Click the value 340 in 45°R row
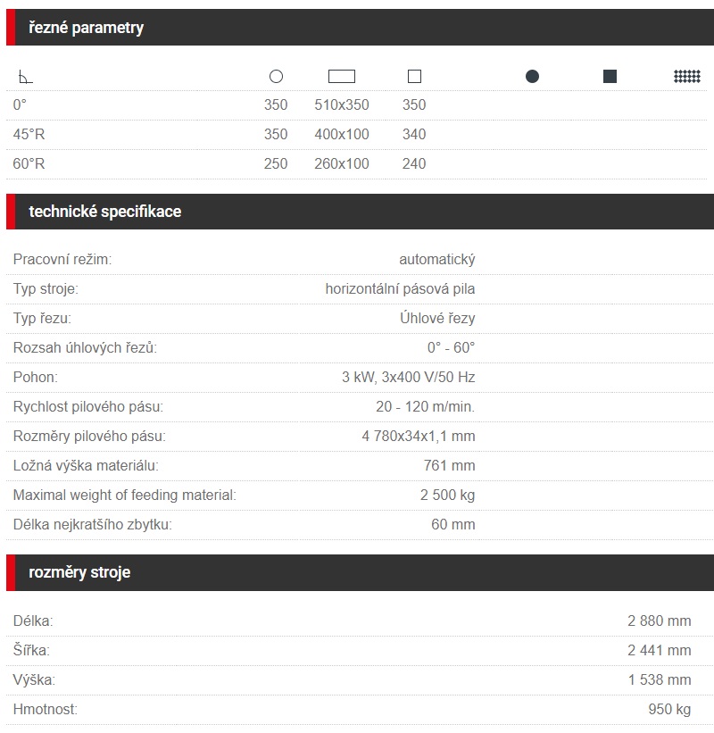Viewport: 714px width, 733px height. (414, 134)
